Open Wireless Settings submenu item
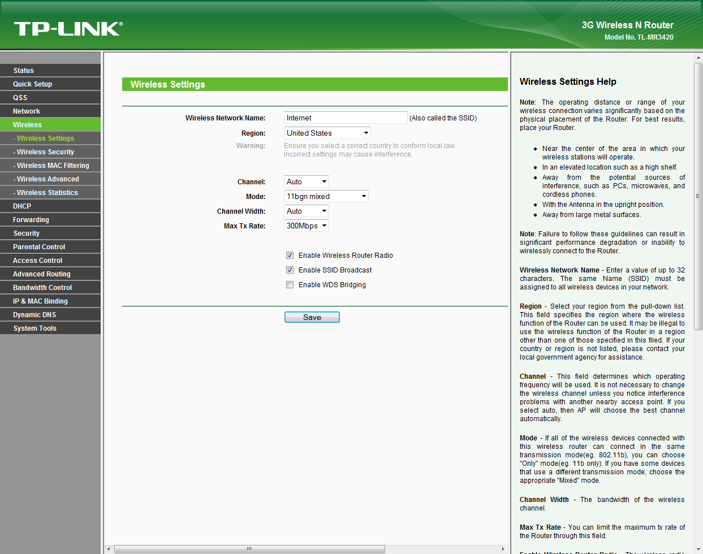 click(50, 138)
